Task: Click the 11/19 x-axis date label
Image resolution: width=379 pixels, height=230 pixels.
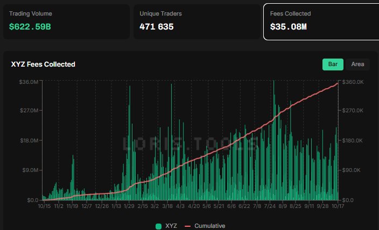Action: 72,206
